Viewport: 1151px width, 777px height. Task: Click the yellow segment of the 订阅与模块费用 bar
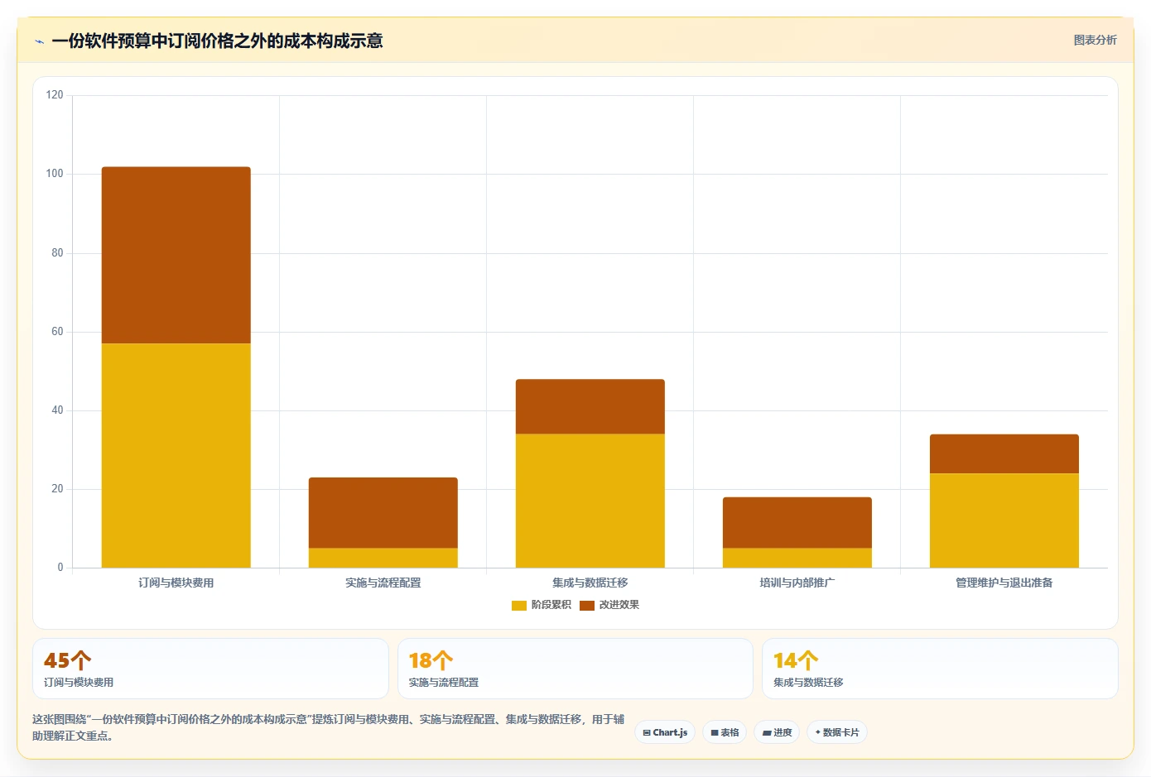coord(176,455)
